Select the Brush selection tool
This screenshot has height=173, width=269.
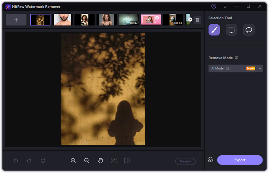214,30
